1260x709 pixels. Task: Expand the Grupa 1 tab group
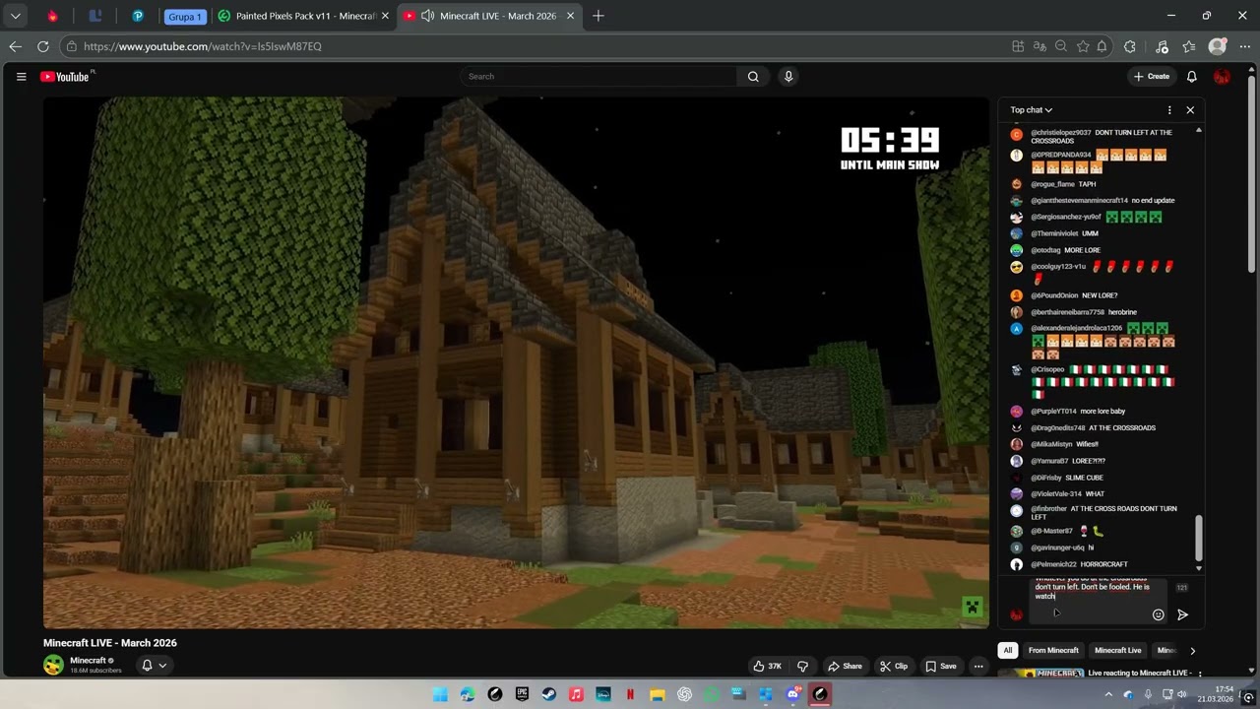pos(184,16)
